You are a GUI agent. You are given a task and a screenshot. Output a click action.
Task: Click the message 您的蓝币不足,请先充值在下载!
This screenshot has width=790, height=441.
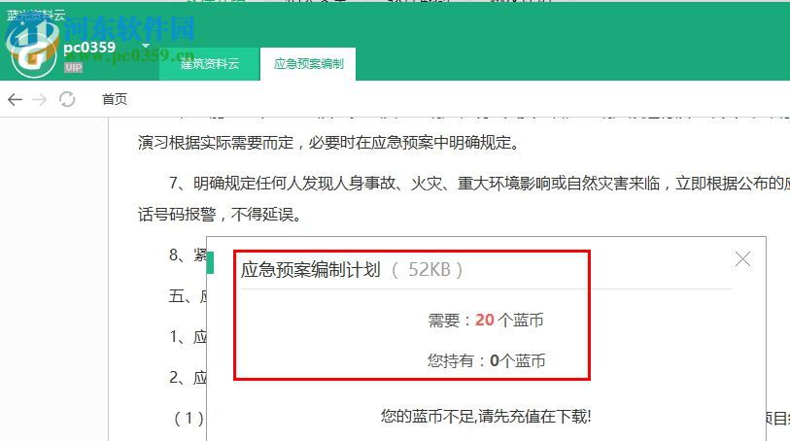(x=486, y=416)
